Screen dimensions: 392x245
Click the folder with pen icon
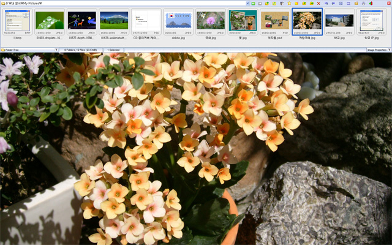pyautogui.click(x=304, y=4)
